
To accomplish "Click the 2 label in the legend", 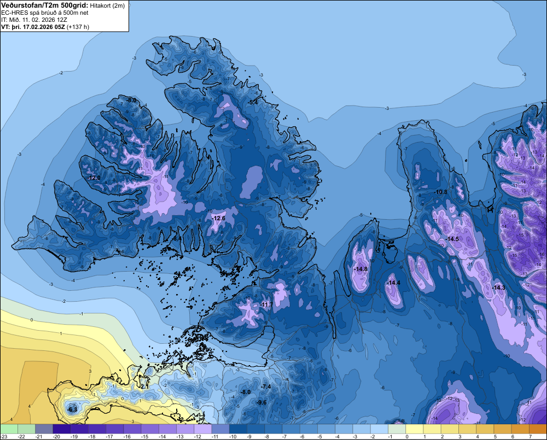I will pyautogui.click(x=443, y=437).
